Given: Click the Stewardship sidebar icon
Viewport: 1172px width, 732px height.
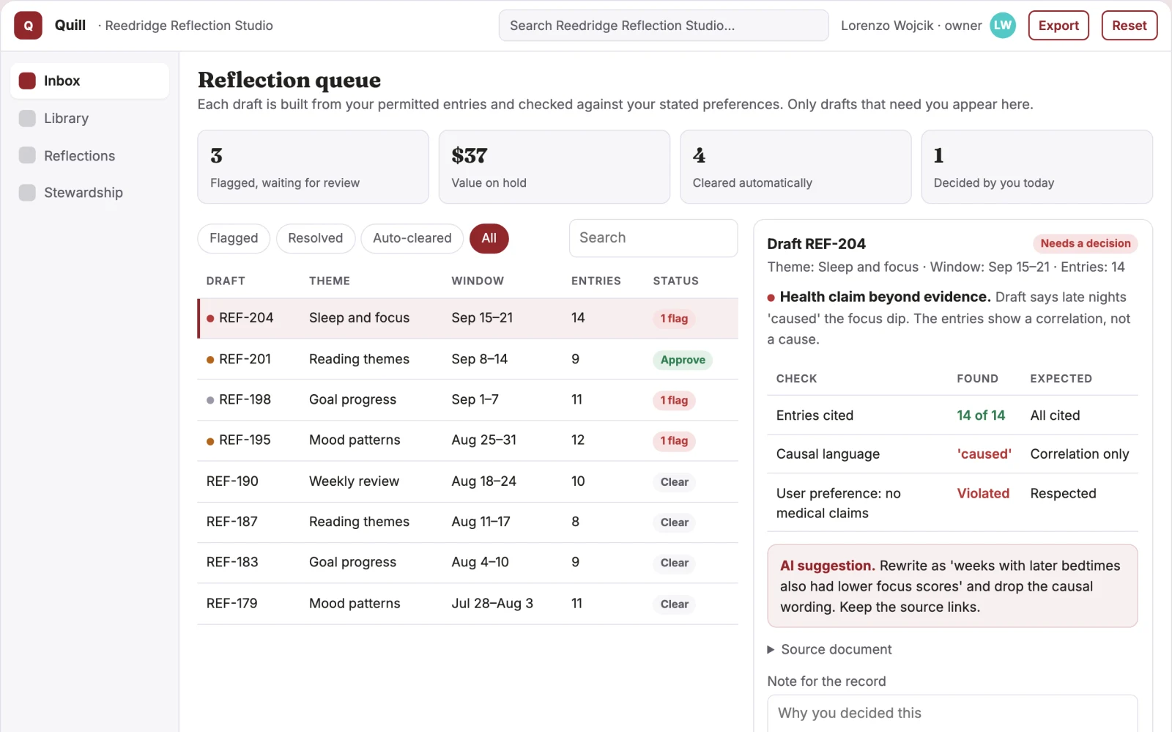Looking at the screenshot, I should (x=27, y=193).
